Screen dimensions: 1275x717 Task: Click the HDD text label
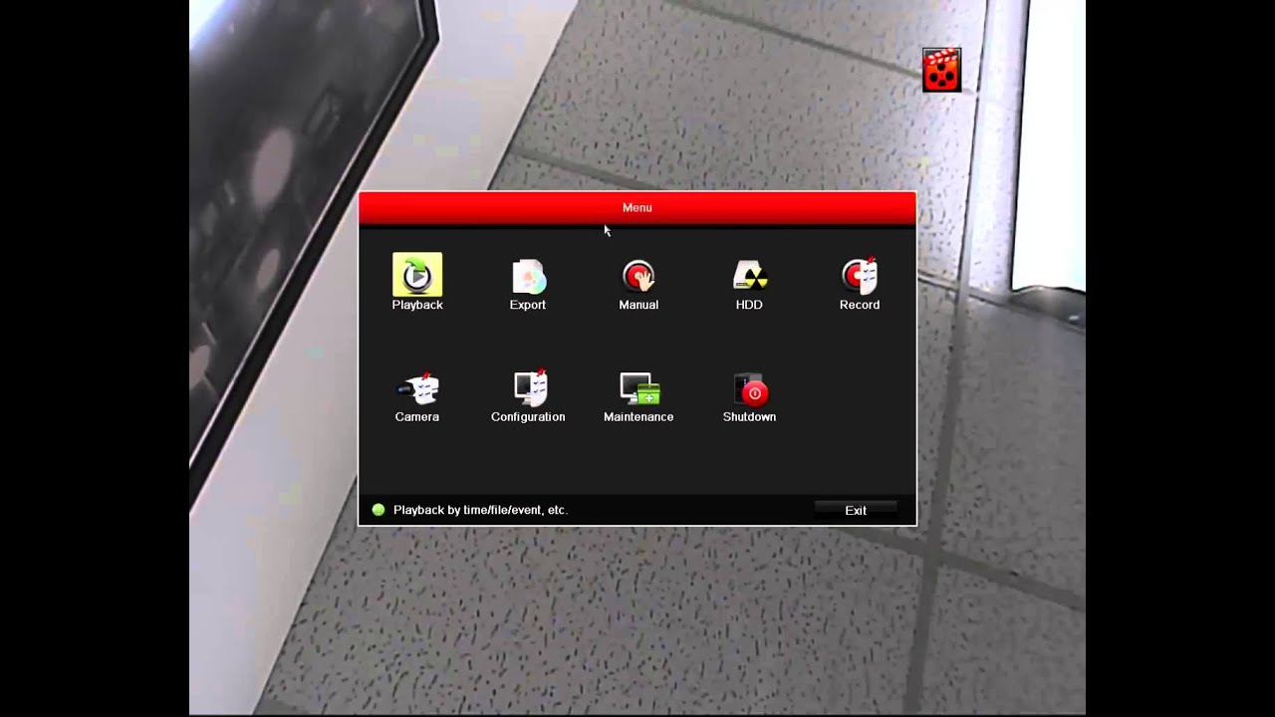click(749, 305)
